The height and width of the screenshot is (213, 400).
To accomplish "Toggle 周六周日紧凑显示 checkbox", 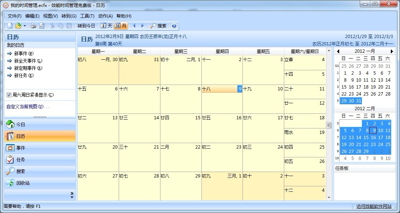I will click(9, 95).
